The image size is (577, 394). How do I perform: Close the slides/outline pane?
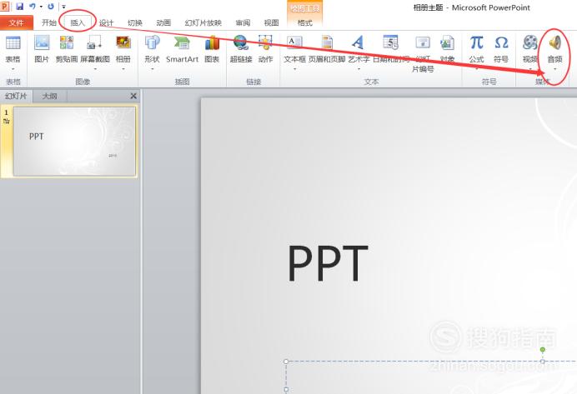point(133,96)
